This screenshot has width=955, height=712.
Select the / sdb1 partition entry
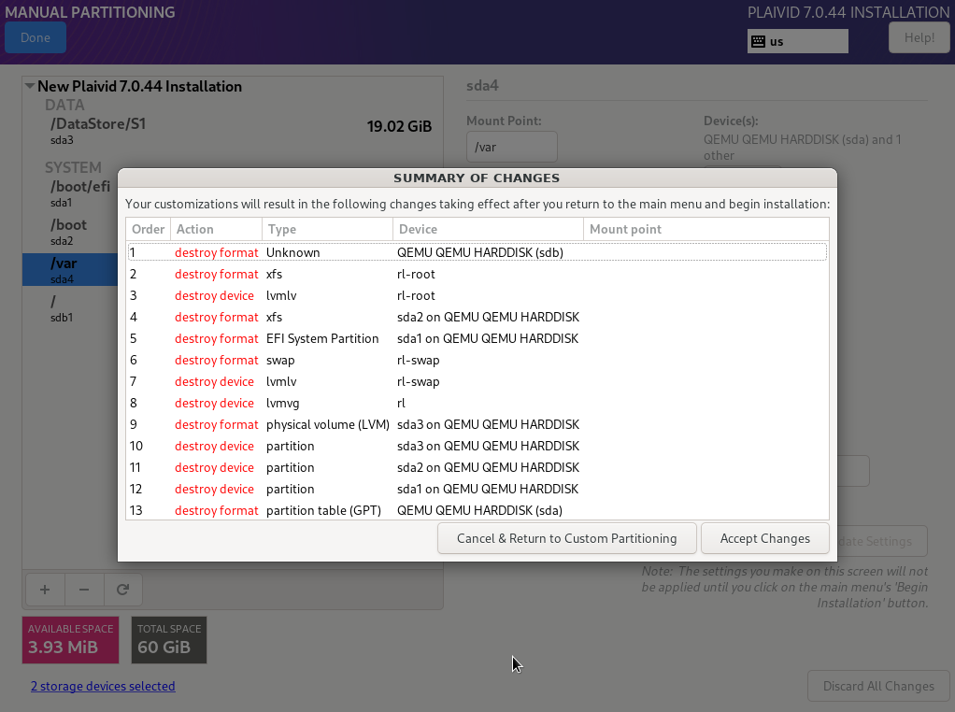click(71, 308)
